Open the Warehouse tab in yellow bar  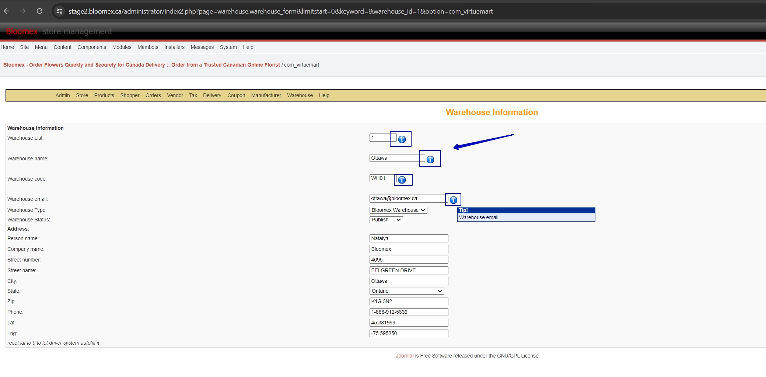tap(300, 95)
